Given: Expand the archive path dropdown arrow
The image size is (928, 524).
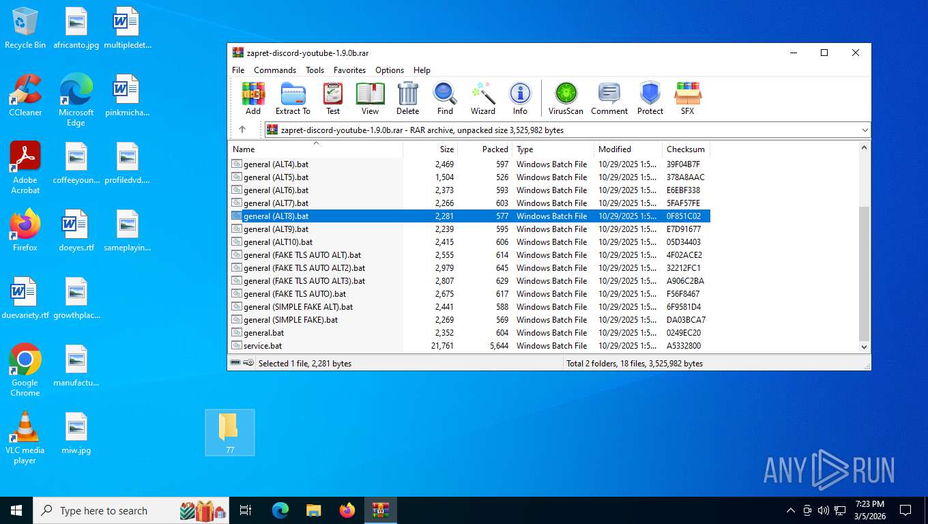Looking at the screenshot, I should point(865,130).
